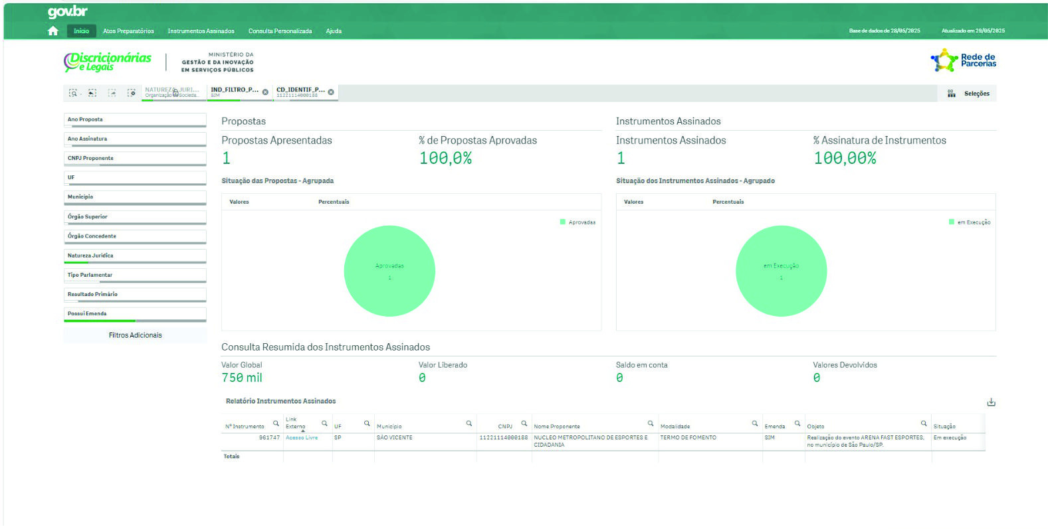Download the Relatório Instrumentos Assinados report
The width and height of the screenshot is (1048, 529).
(x=991, y=402)
